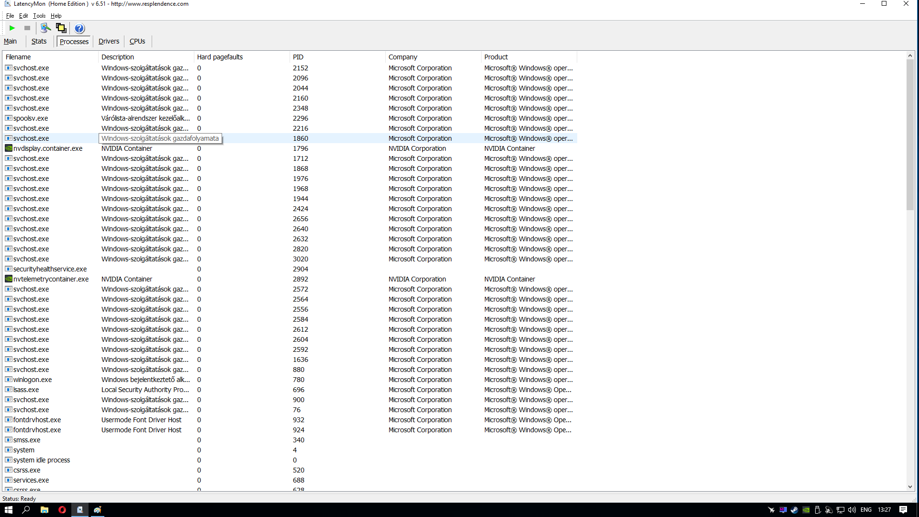The height and width of the screenshot is (517, 919).
Task: Click the lsass.exe row icon
Action: click(9, 390)
